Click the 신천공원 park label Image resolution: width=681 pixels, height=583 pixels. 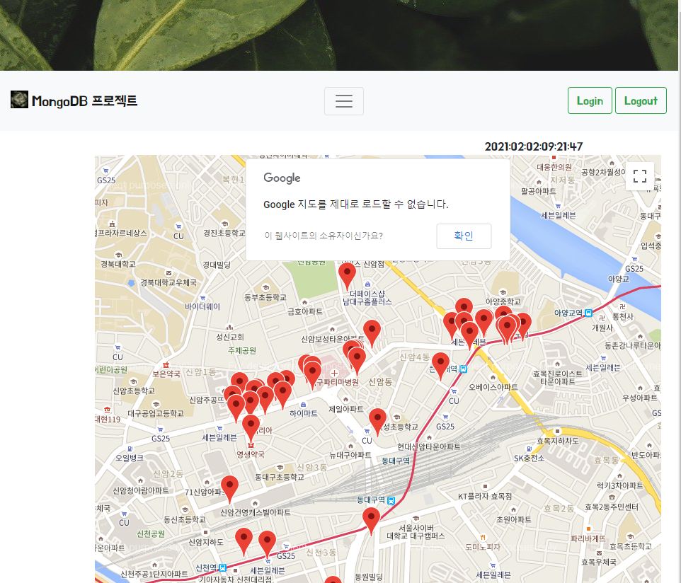[x=151, y=534]
